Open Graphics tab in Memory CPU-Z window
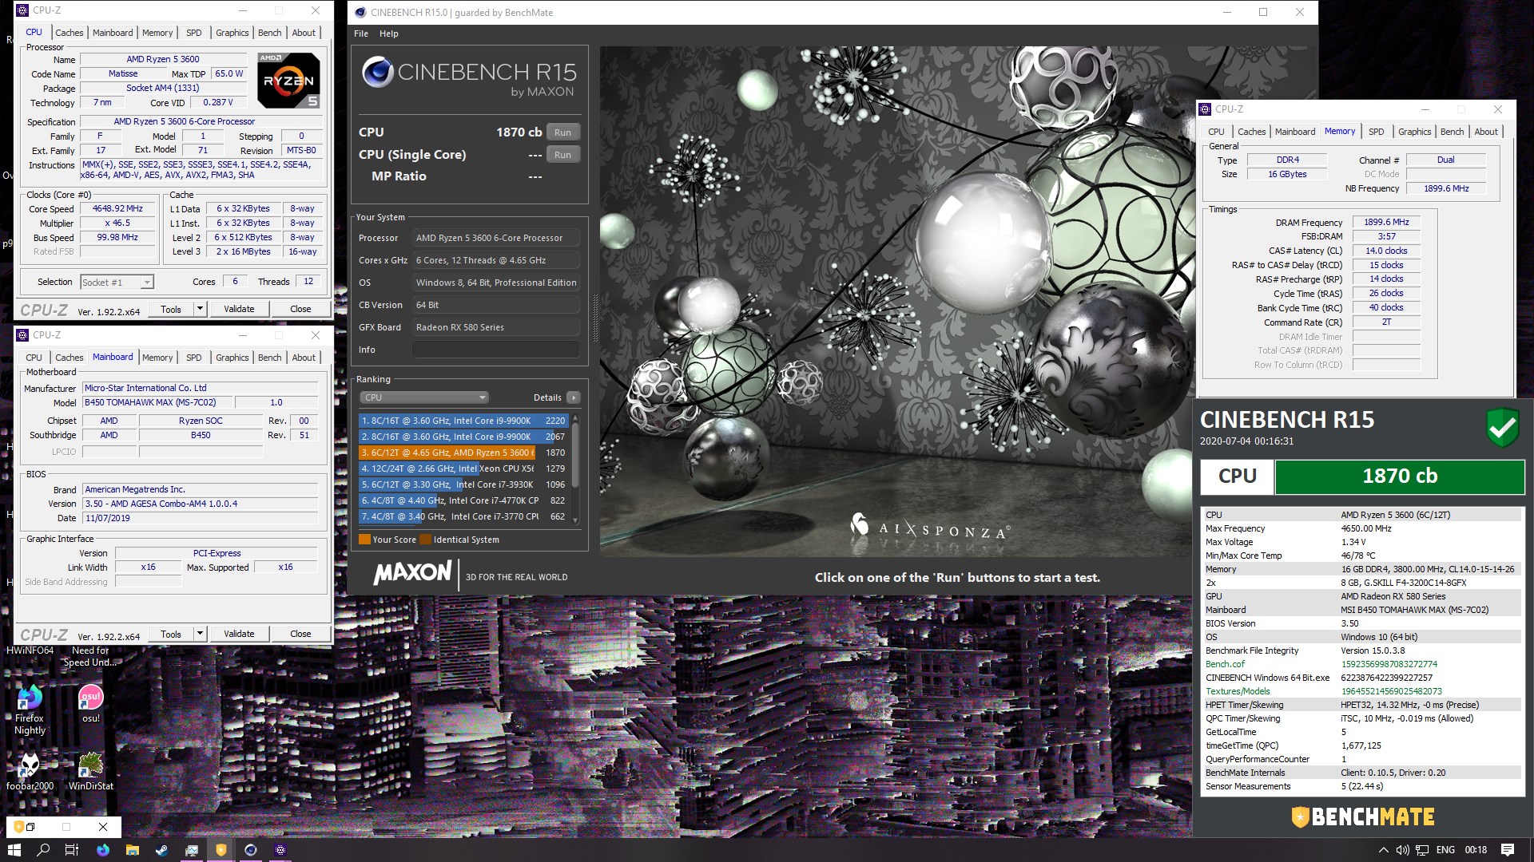This screenshot has height=862, width=1534. point(1414,132)
